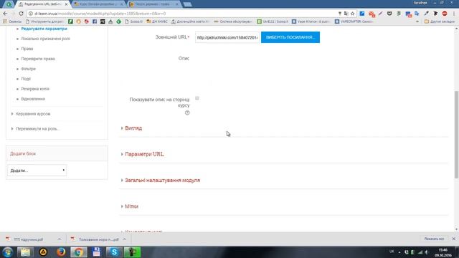The image size is (459, 258).
Task: Toggle 'Показувати опис на сторінці курсу' checkbox
Action: [197, 98]
